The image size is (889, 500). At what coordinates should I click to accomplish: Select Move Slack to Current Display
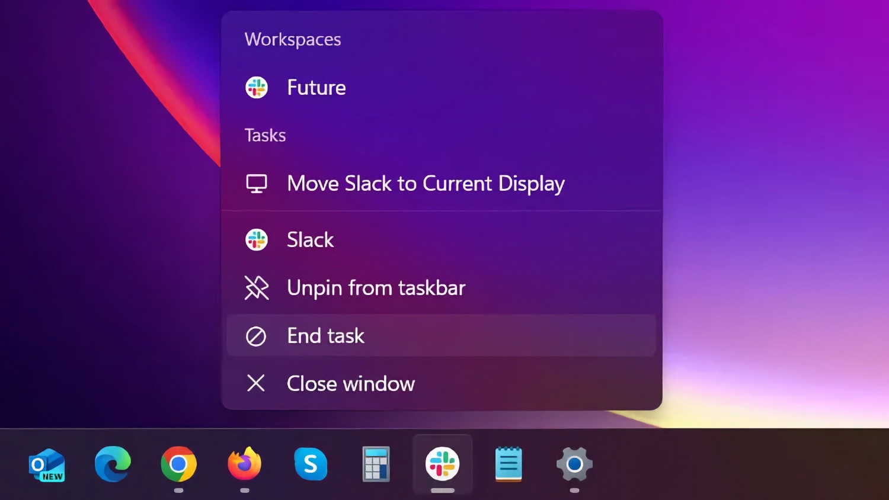click(426, 184)
